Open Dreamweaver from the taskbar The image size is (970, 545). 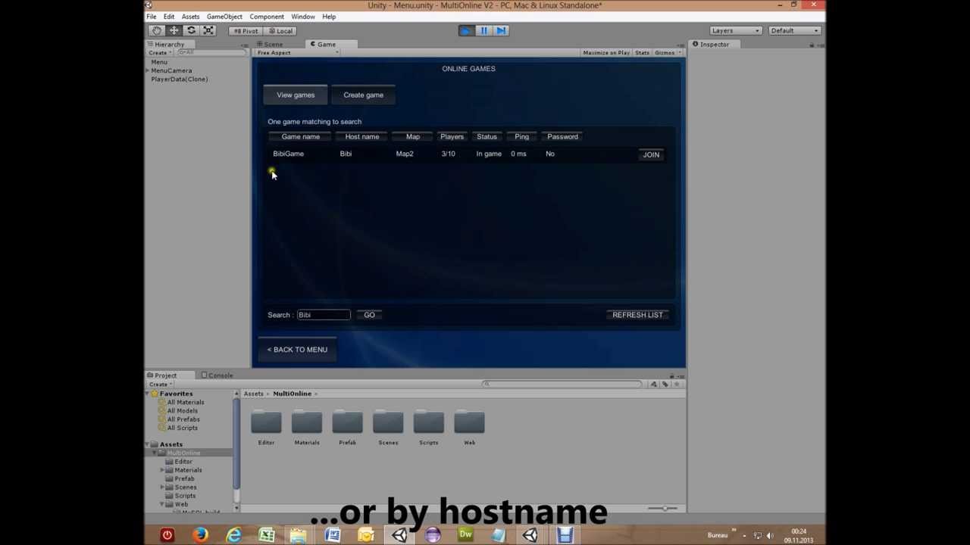(465, 535)
